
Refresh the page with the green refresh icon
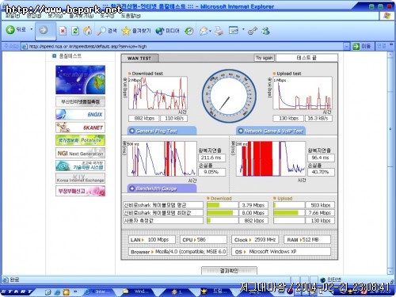(x=75, y=31)
